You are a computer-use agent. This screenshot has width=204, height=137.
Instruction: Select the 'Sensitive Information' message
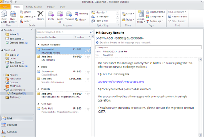click(x=63, y=80)
